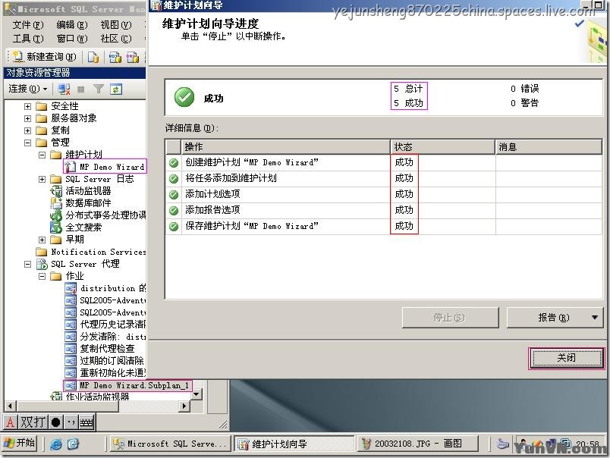
Task: Select the 将任务添加到维护计划 row
Action: [x=384, y=178]
